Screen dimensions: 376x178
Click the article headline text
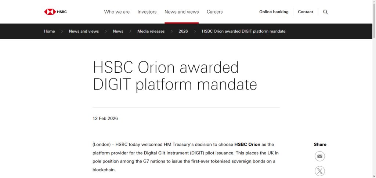click(175, 76)
